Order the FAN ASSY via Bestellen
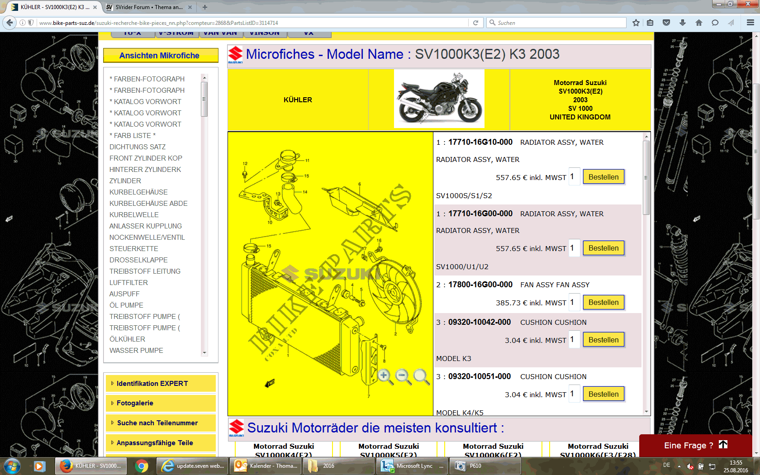 click(x=603, y=303)
